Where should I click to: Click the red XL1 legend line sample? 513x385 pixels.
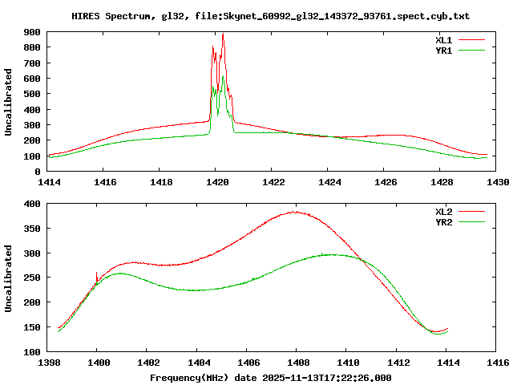(x=471, y=40)
